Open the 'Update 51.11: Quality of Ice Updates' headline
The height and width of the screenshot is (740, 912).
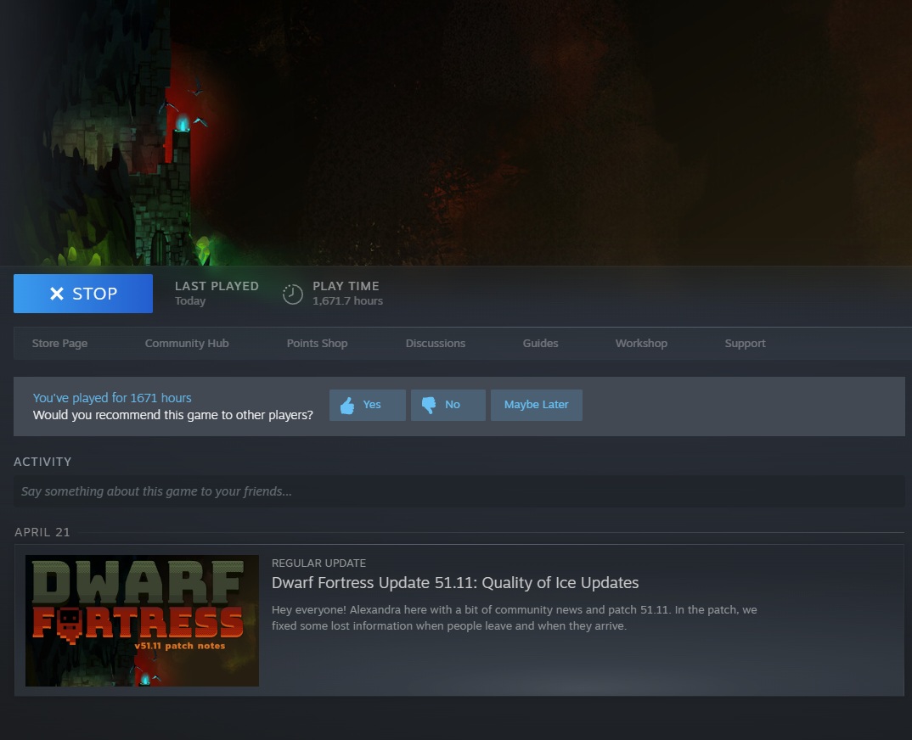point(455,583)
